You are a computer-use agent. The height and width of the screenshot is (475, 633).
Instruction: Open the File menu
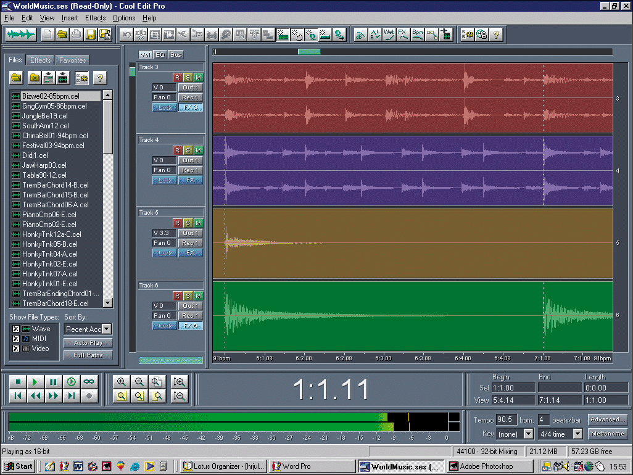point(9,18)
